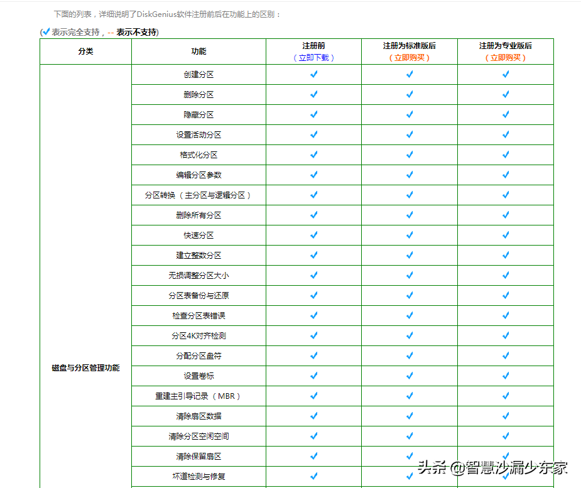
Task: Click the 坏道检测与修复 feature cell
Action: click(198, 477)
